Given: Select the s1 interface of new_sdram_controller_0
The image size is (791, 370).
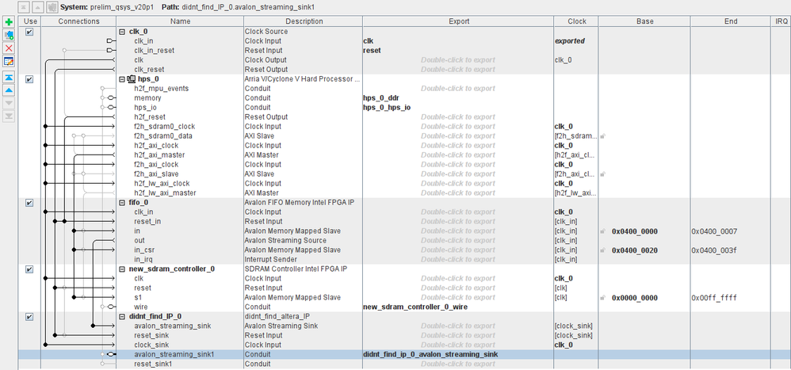Looking at the screenshot, I should pos(138,297).
